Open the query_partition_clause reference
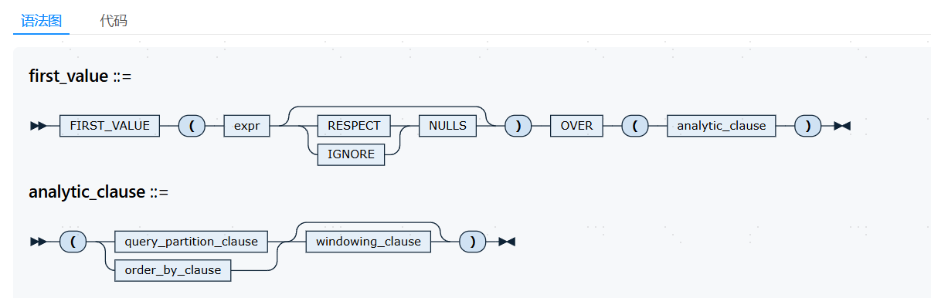Viewport: 931px width, 298px height. coord(191,241)
